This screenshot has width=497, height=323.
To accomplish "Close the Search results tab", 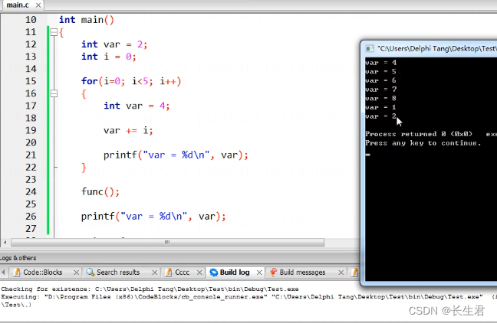I will point(154,272).
